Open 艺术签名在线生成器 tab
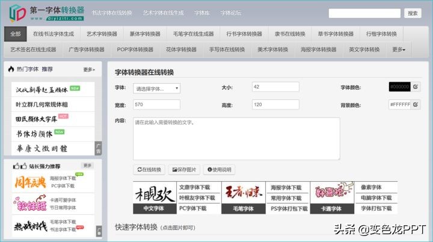The height and width of the screenshot is (242, 433). coord(33,50)
